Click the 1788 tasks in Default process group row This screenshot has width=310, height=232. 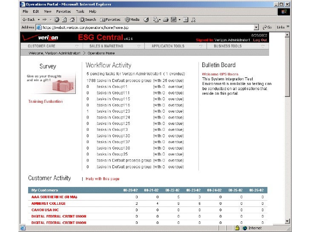point(135,81)
